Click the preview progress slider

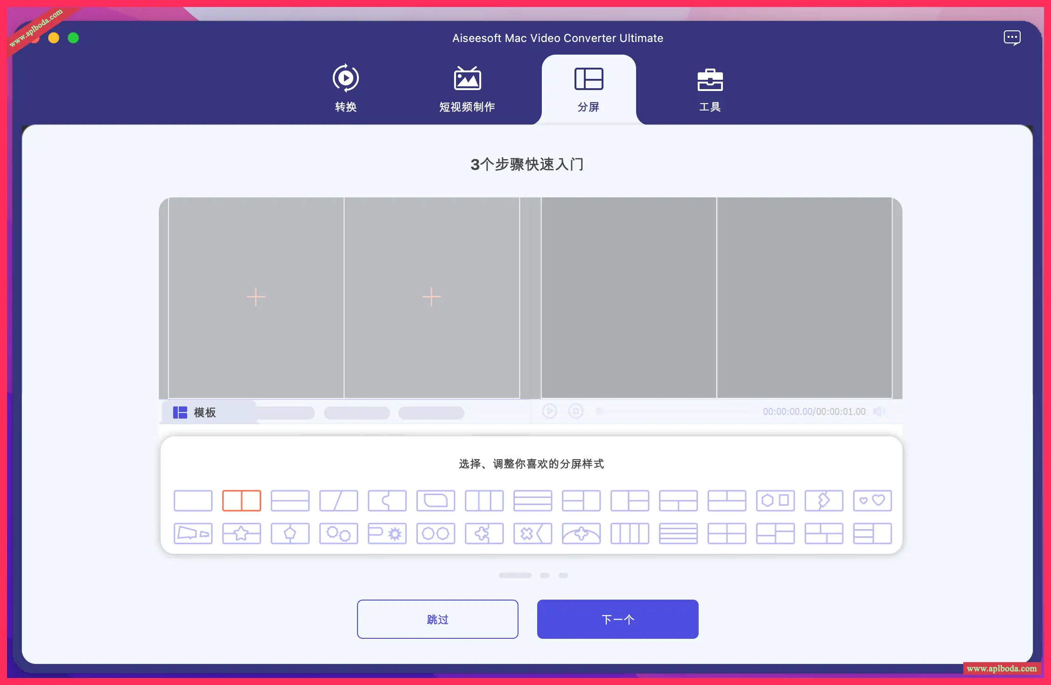pyautogui.click(x=674, y=411)
